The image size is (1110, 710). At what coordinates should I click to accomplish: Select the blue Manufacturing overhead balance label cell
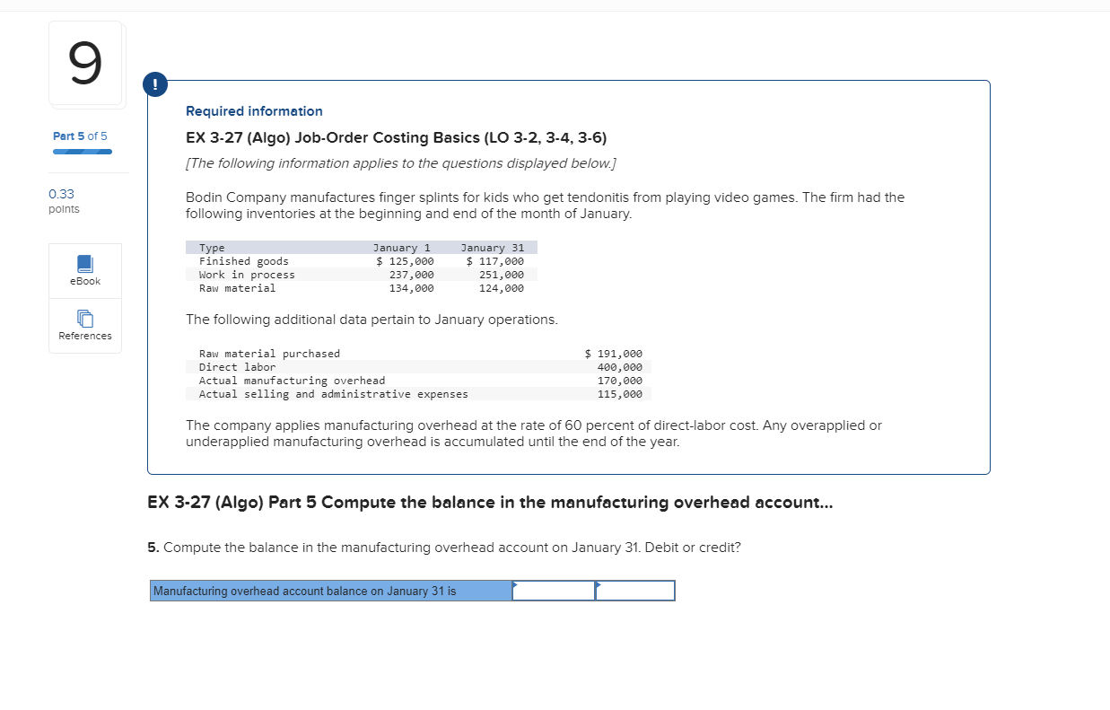330,591
